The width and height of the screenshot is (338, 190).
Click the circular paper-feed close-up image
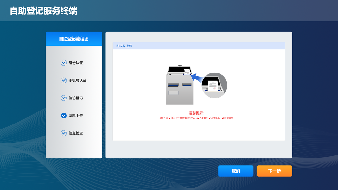pos(214,85)
